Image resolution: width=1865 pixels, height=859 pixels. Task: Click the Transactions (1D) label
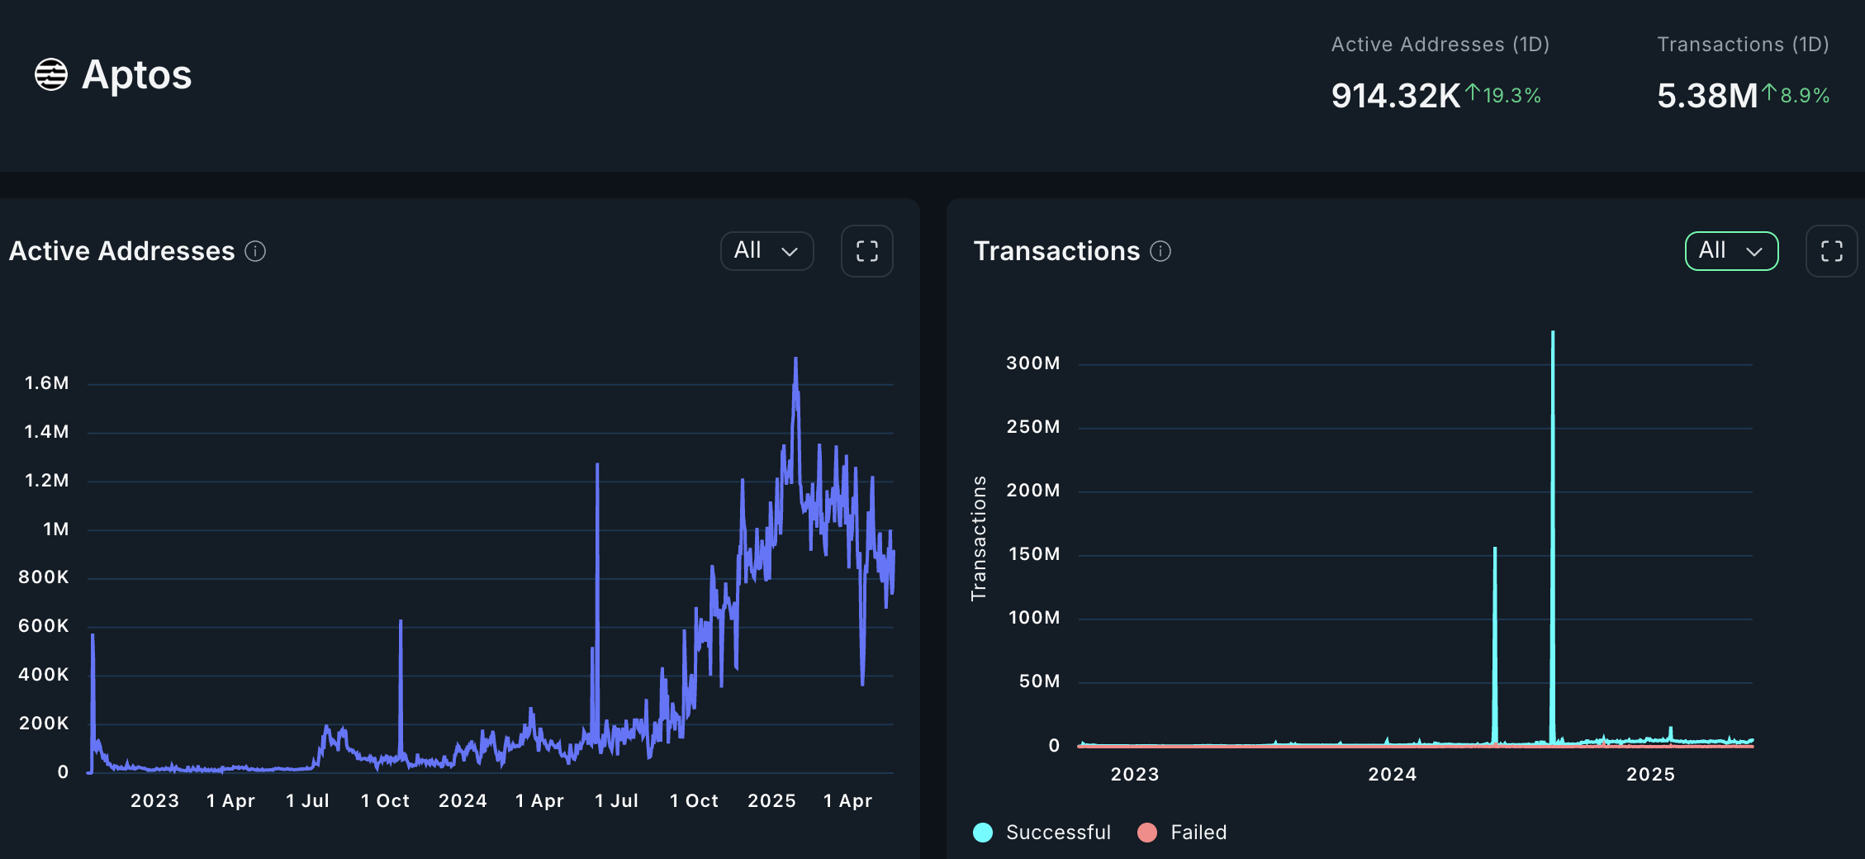point(1744,45)
